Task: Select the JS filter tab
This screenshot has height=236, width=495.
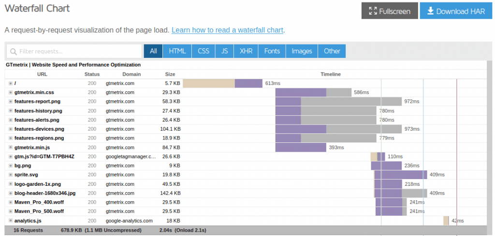Action: coord(224,51)
